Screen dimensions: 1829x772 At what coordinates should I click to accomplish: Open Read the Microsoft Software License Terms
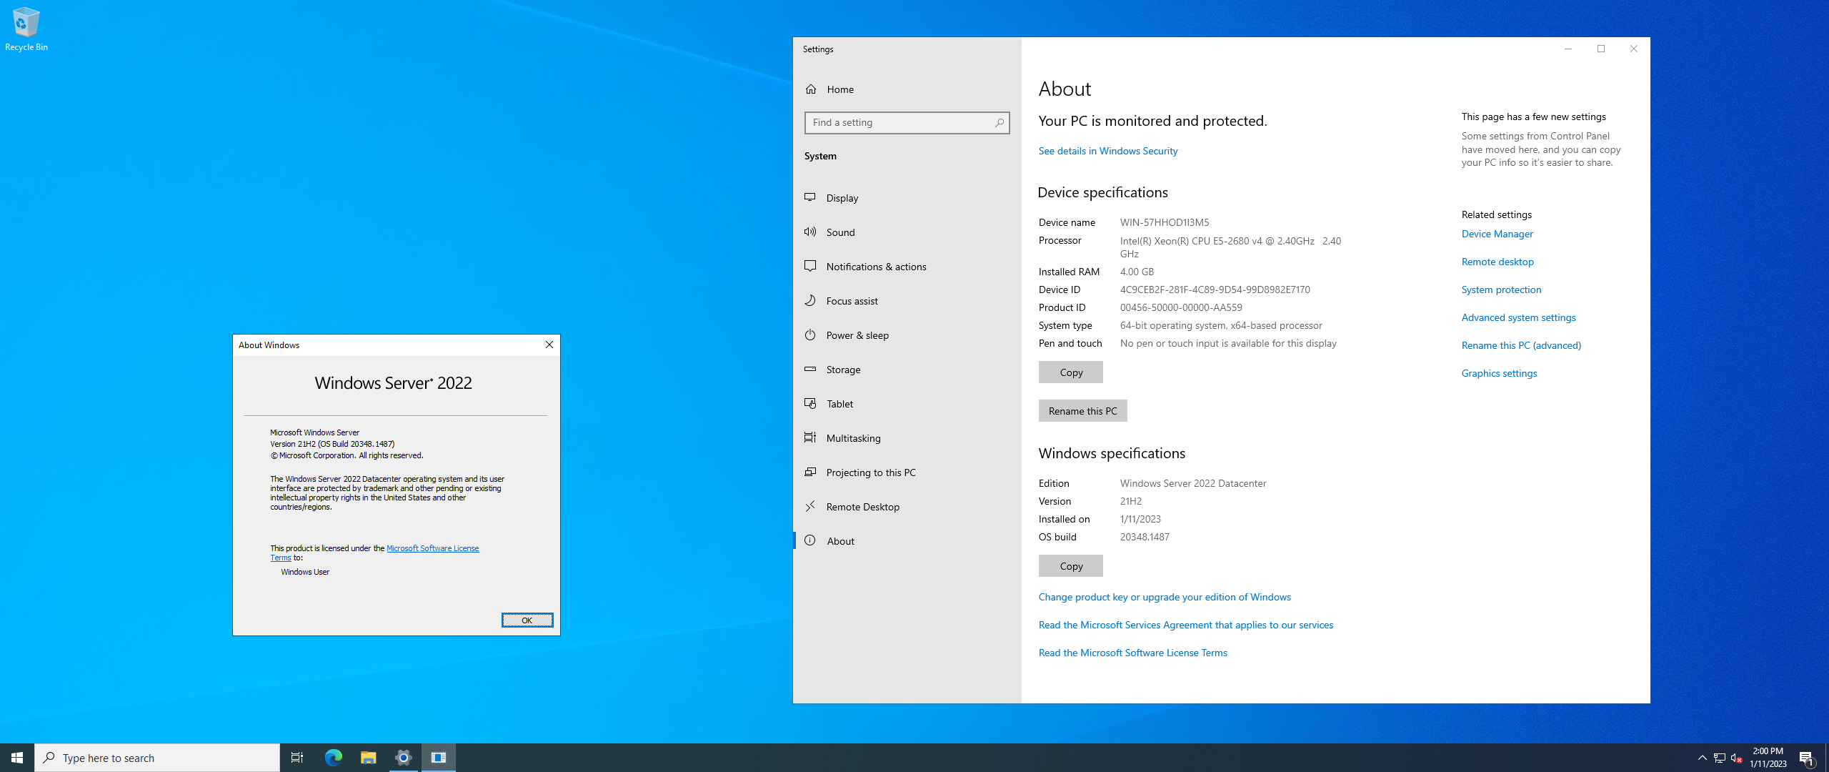point(1133,653)
